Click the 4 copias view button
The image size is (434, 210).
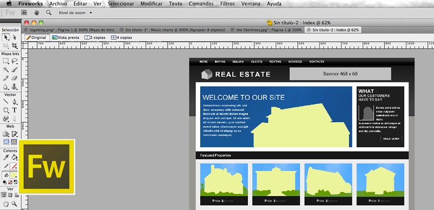122,37
